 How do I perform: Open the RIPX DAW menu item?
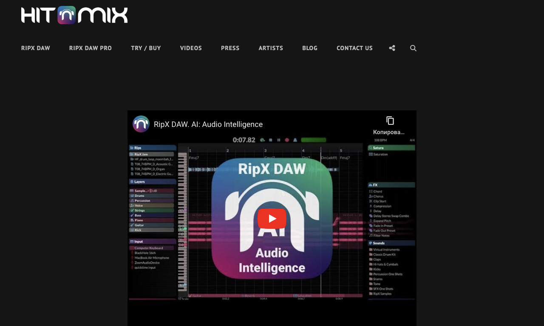tap(36, 48)
